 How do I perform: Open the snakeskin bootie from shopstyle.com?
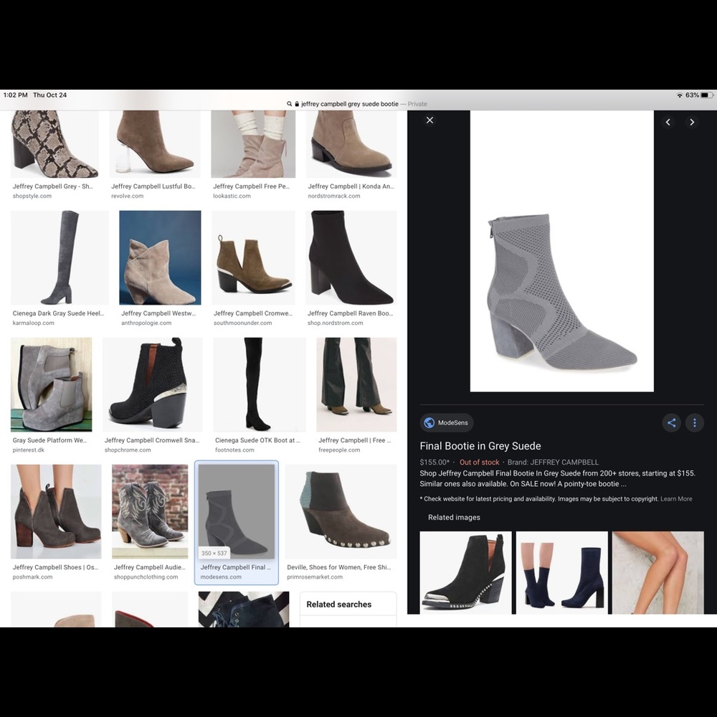54,143
